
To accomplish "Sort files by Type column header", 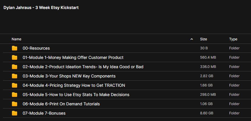I will [233, 39].
